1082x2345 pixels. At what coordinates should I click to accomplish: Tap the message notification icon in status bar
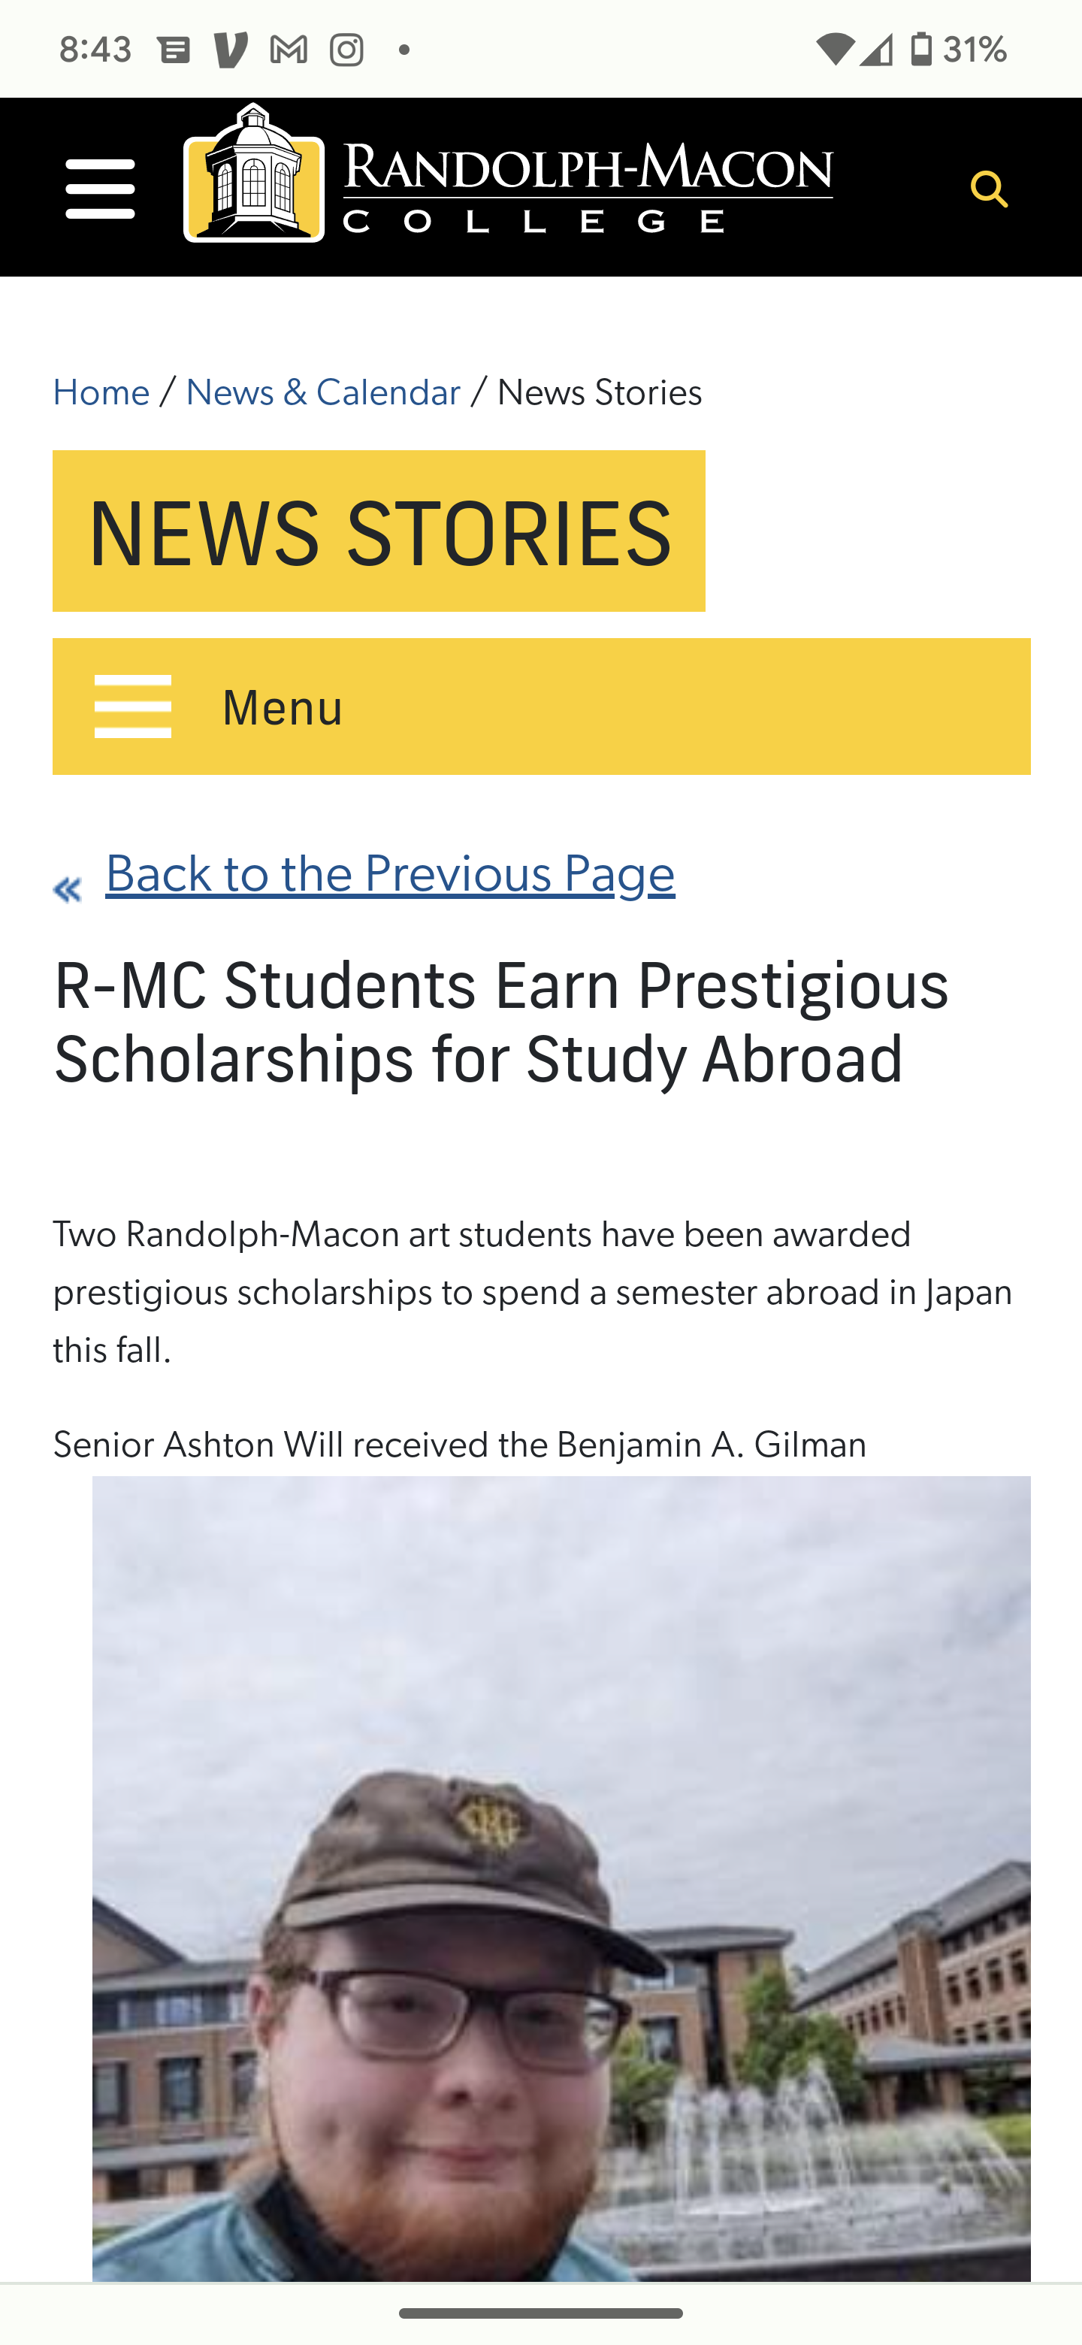coord(174,49)
